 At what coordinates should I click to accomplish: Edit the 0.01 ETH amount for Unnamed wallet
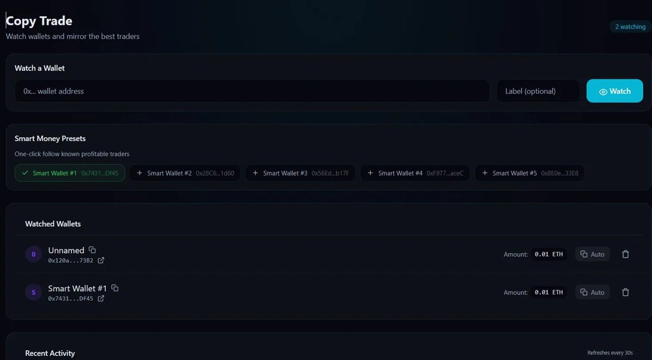pos(549,254)
